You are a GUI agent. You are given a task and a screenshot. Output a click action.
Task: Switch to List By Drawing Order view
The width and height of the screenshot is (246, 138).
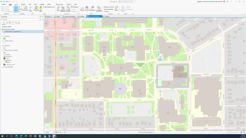tap(4, 23)
